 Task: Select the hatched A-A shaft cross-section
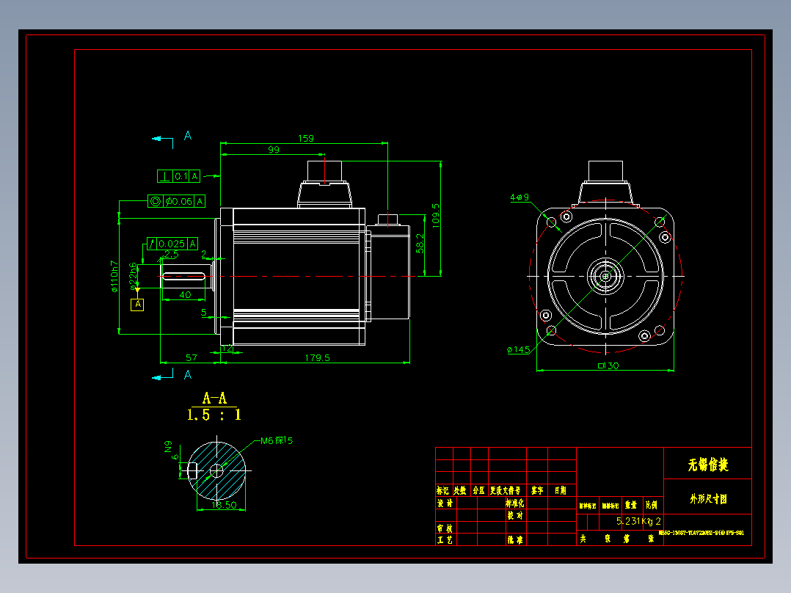217,471
